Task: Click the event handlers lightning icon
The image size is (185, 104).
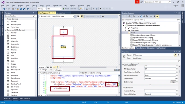Action: (178, 55)
